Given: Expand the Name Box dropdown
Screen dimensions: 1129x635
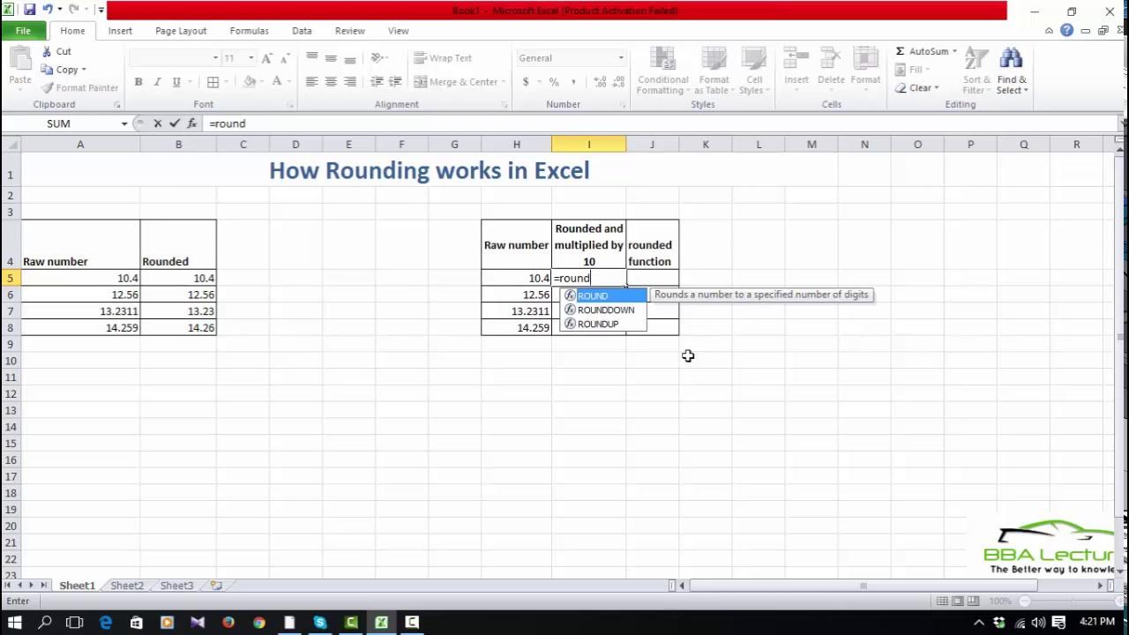Looking at the screenshot, I should click(124, 123).
